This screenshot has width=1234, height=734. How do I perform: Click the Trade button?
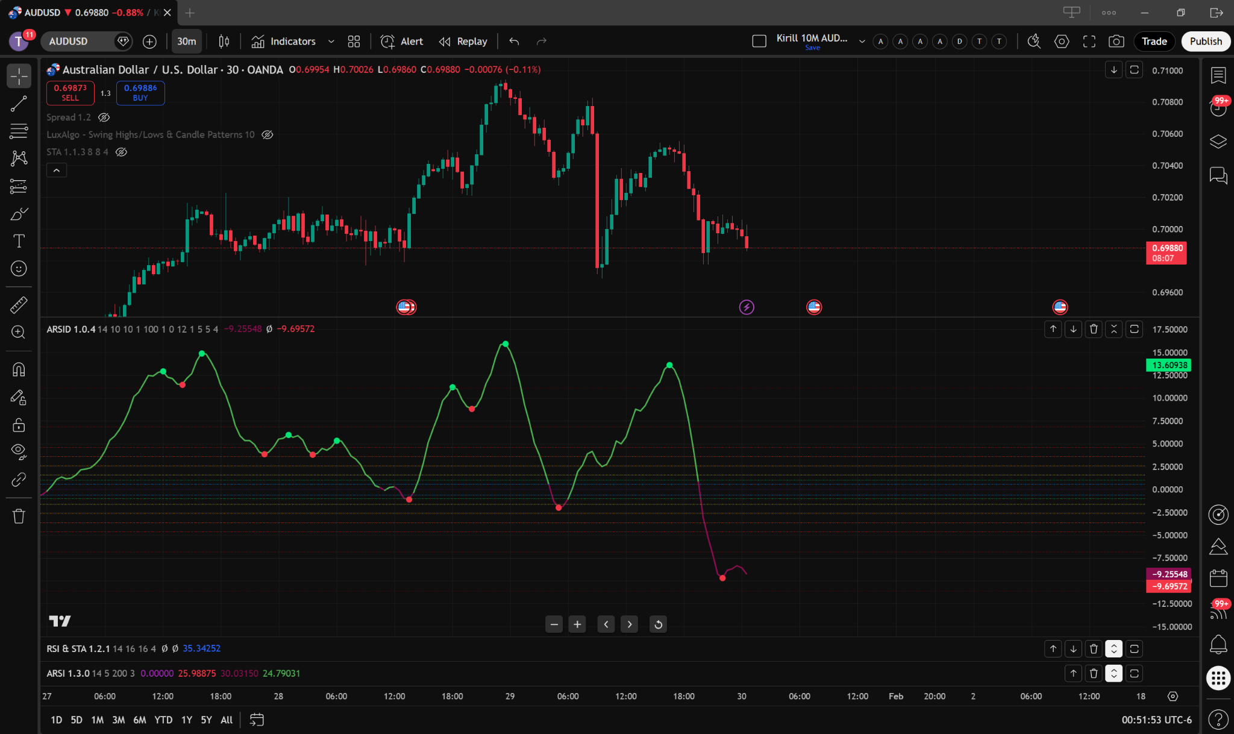(x=1154, y=41)
